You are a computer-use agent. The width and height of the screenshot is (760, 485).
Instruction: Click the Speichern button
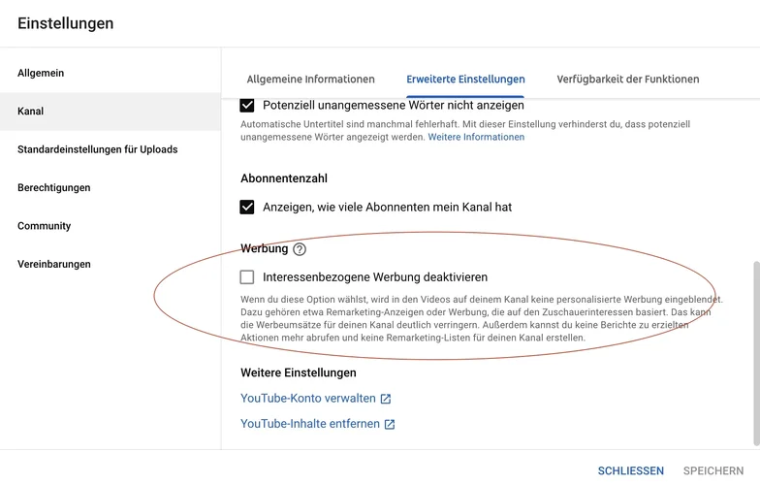tap(713, 471)
